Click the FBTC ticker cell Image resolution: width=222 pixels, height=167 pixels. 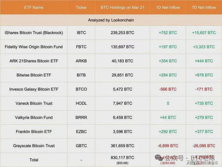coord(81,47)
